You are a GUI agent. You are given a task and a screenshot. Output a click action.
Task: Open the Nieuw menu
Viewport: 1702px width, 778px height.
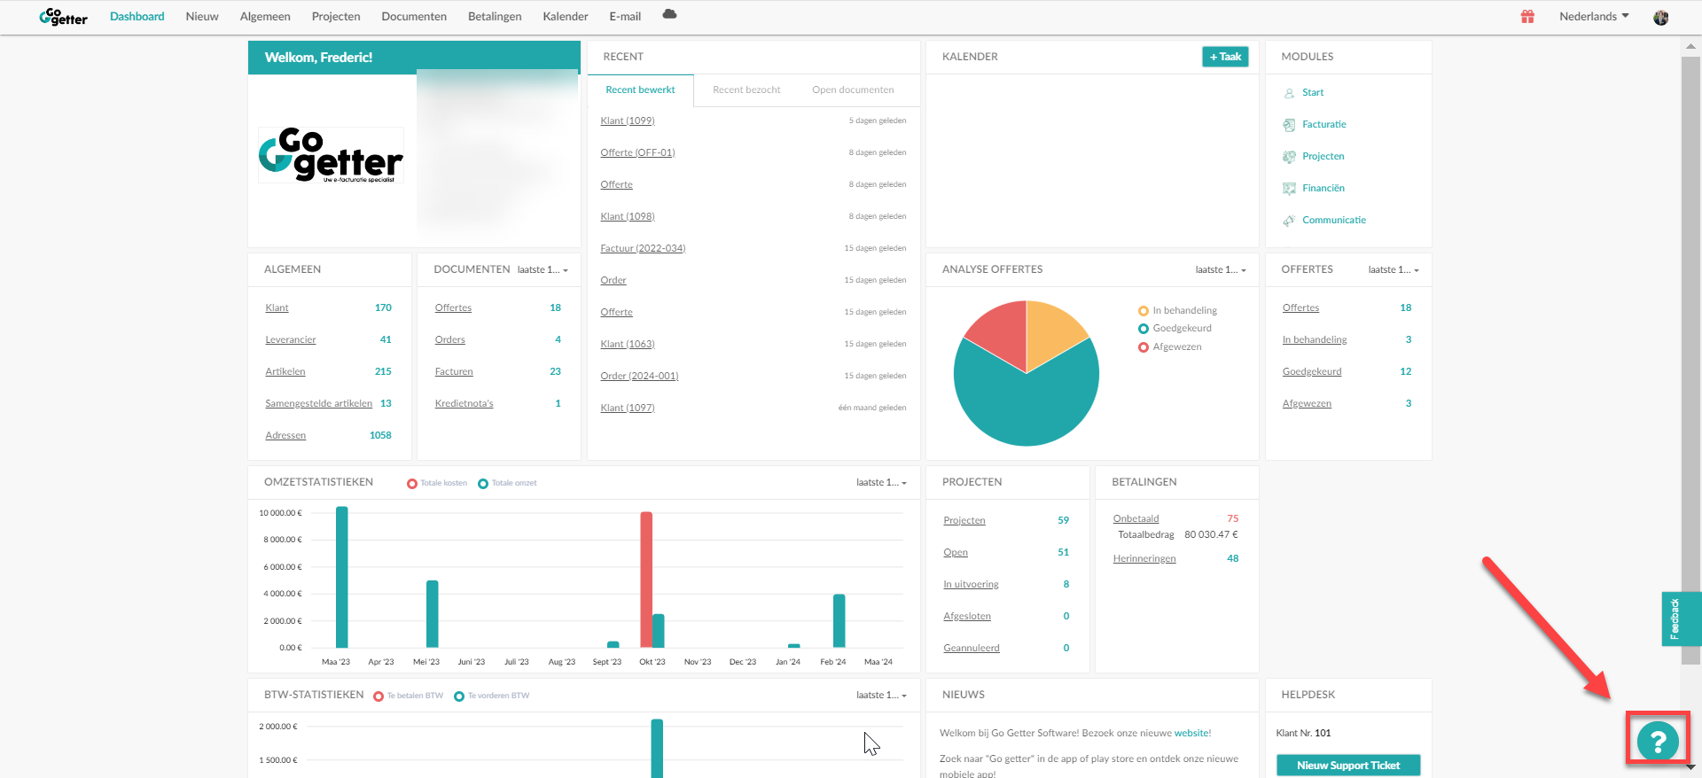coord(202,16)
